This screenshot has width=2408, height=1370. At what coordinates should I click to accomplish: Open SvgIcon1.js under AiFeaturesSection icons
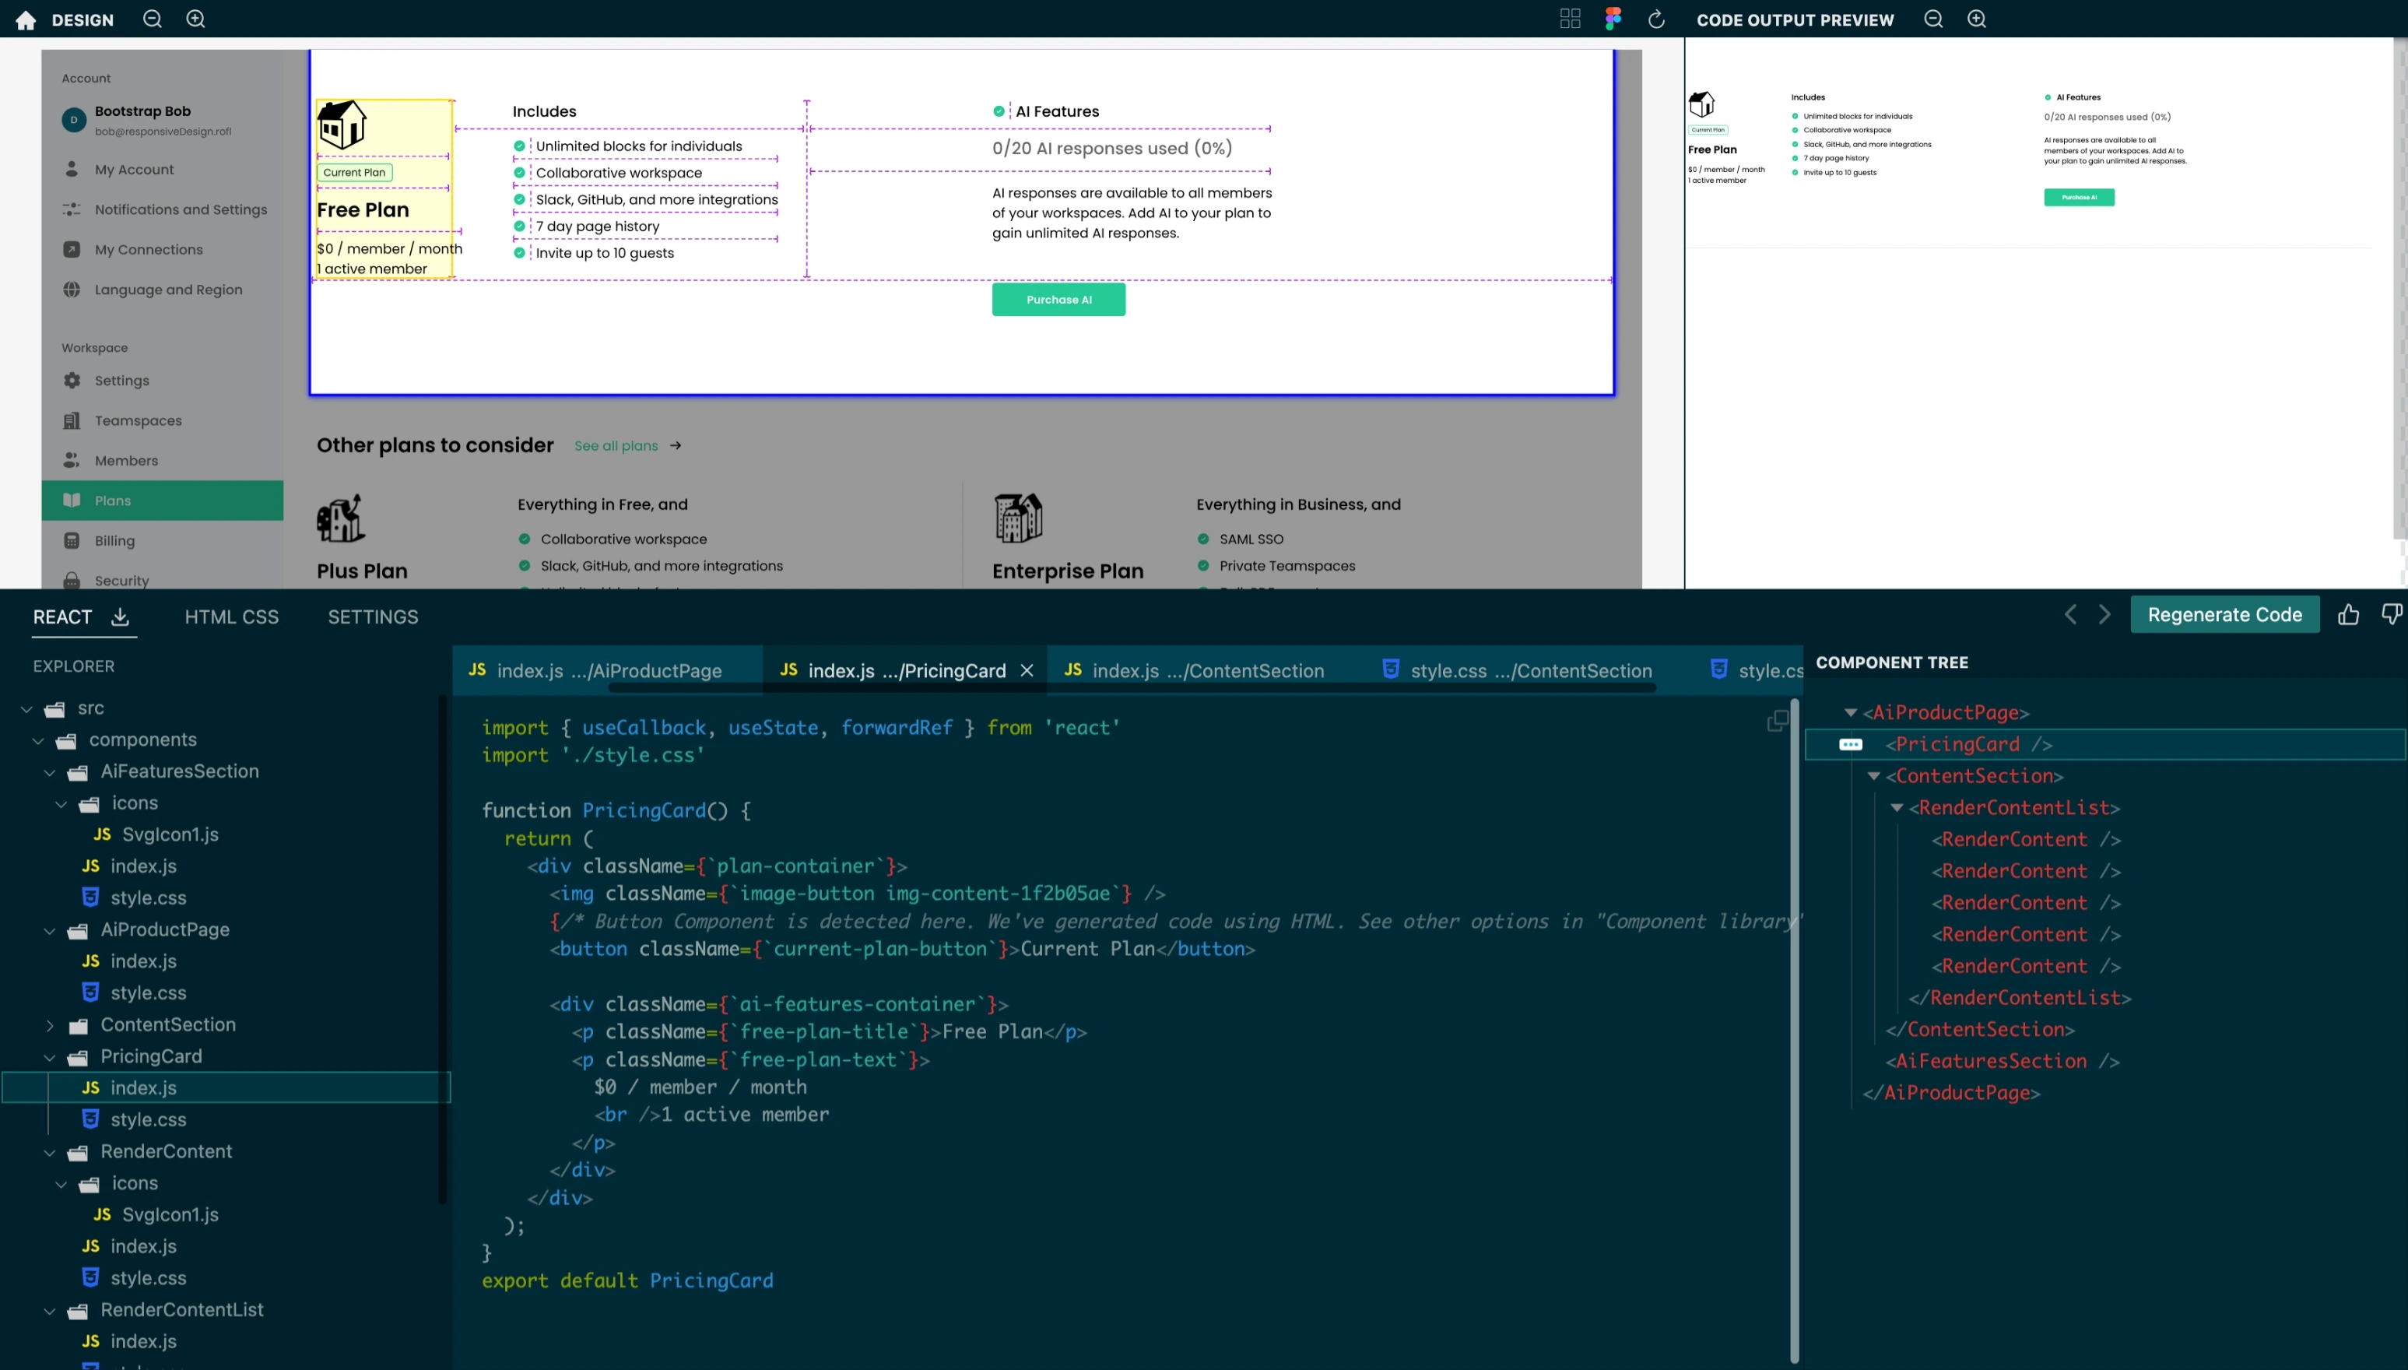(170, 834)
